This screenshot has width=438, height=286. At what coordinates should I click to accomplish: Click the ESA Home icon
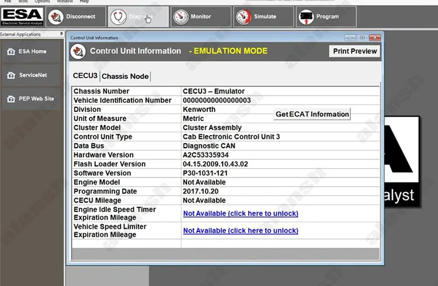point(11,52)
